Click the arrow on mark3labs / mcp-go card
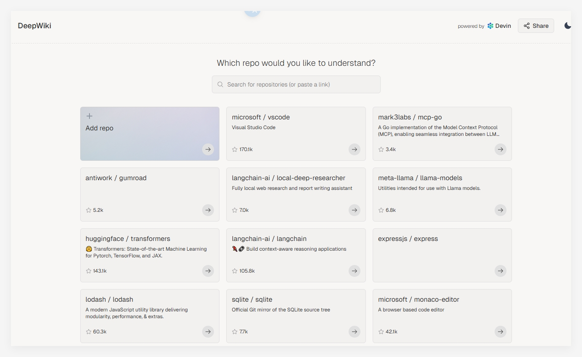Screen dimensions: 582x357 click(x=500, y=149)
